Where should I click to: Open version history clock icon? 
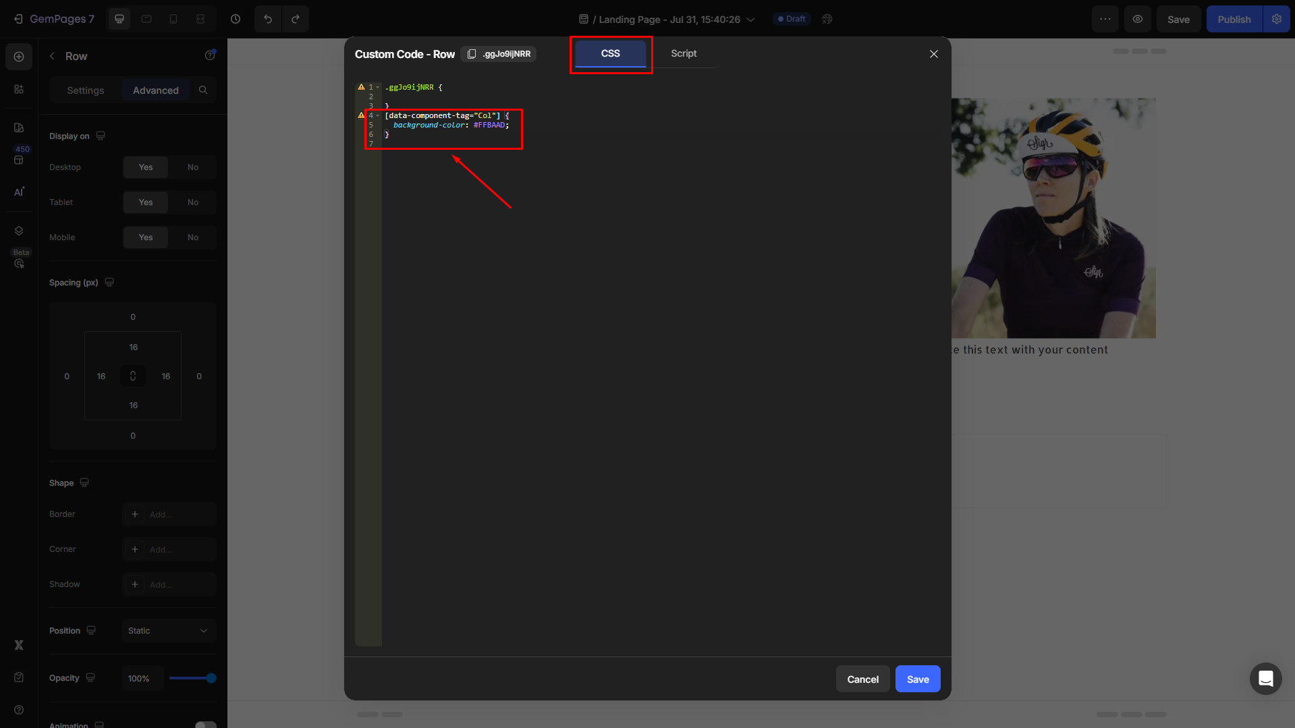[x=236, y=19]
